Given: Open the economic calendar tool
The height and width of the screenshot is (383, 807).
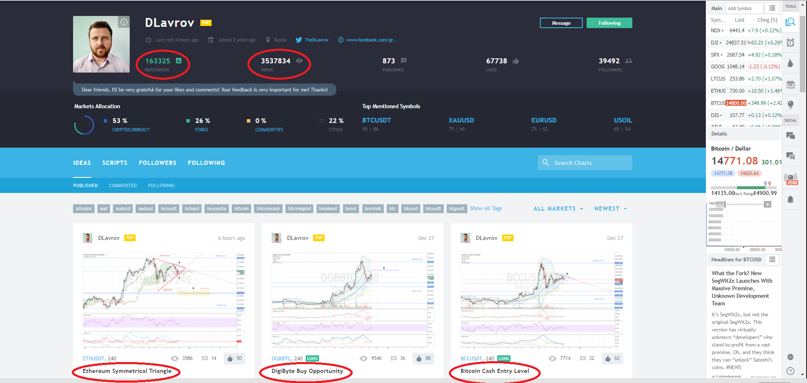Looking at the screenshot, I should (790, 84).
